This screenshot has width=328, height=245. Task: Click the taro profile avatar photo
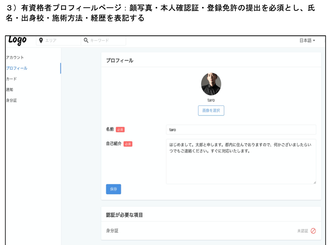click(x=211, y=84)
